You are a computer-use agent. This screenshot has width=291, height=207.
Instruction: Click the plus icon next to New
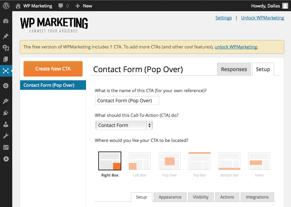pyautogui.click(x=78, y=6)
